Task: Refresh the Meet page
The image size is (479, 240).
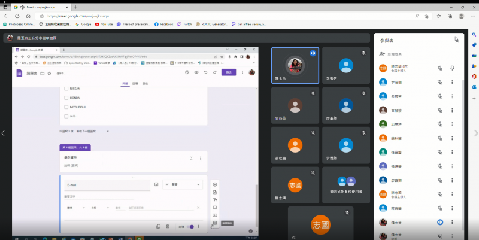Action: tap(28, 16)
